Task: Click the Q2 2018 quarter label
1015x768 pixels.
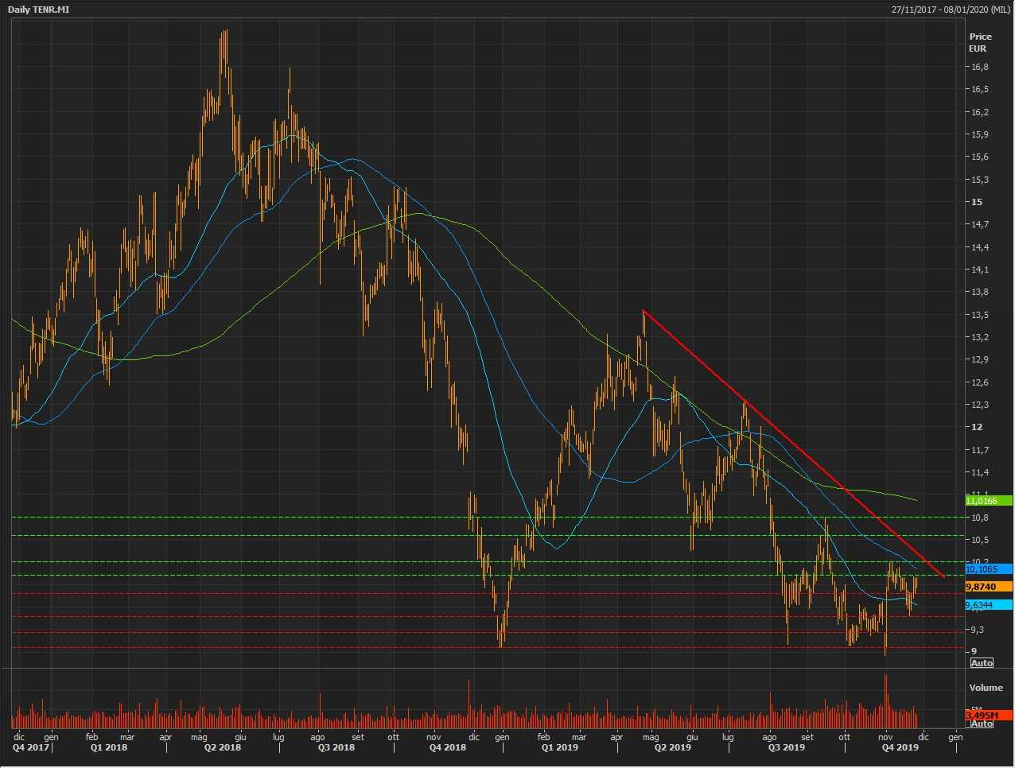Action: point(223,747)
